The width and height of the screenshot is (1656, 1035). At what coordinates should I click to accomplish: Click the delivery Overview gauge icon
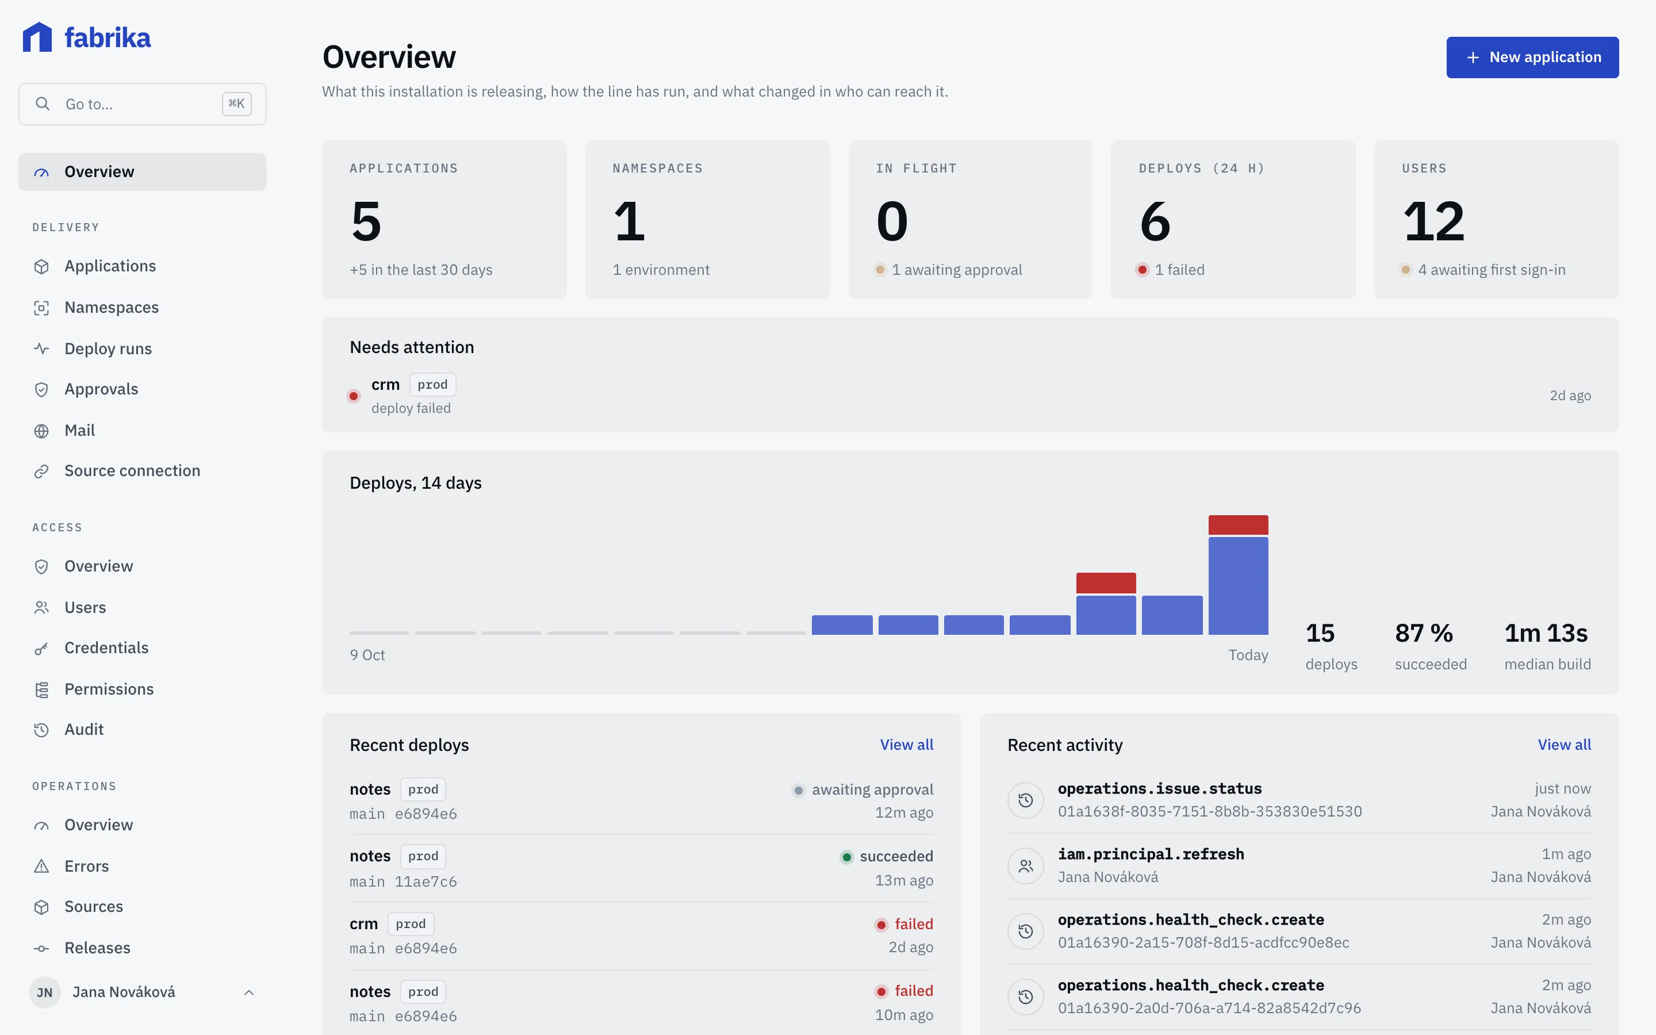click(x=42, y=172)
